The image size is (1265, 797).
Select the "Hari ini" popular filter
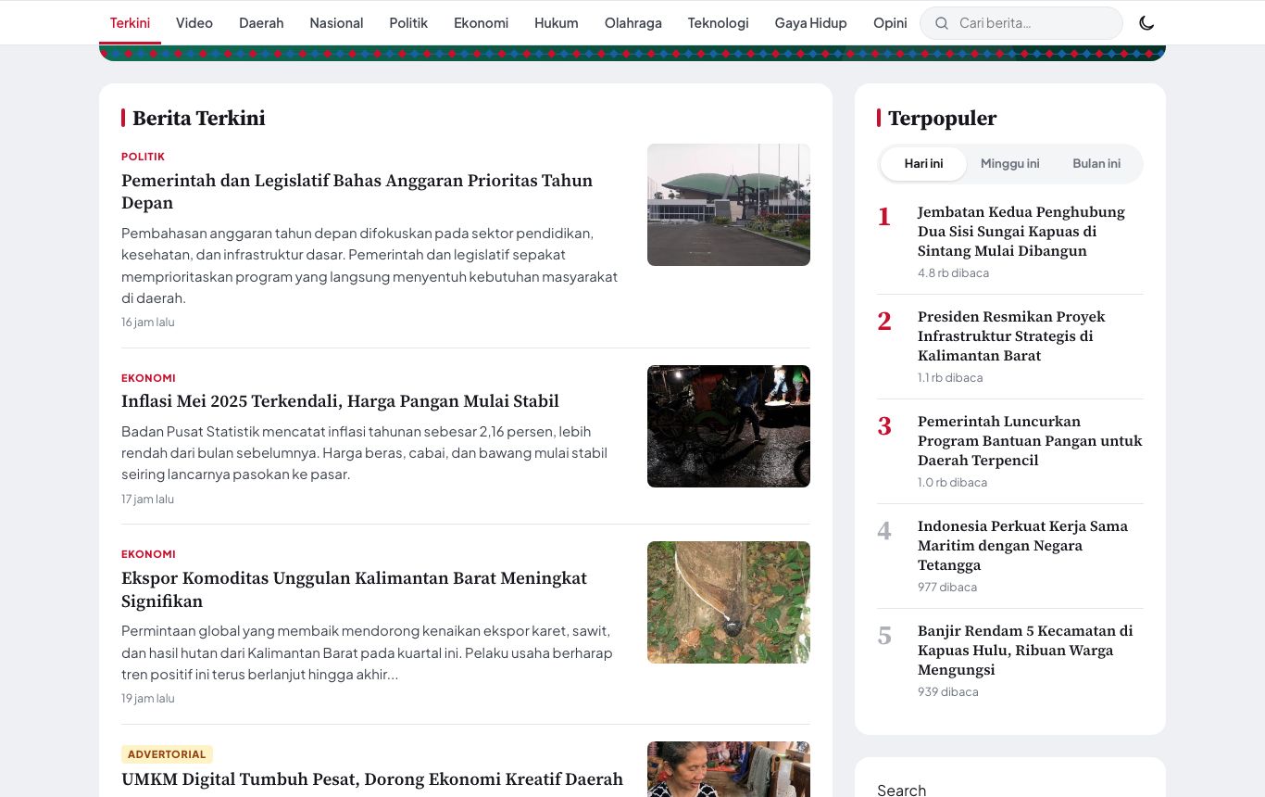pyautogui.click(x=923, y=164)
